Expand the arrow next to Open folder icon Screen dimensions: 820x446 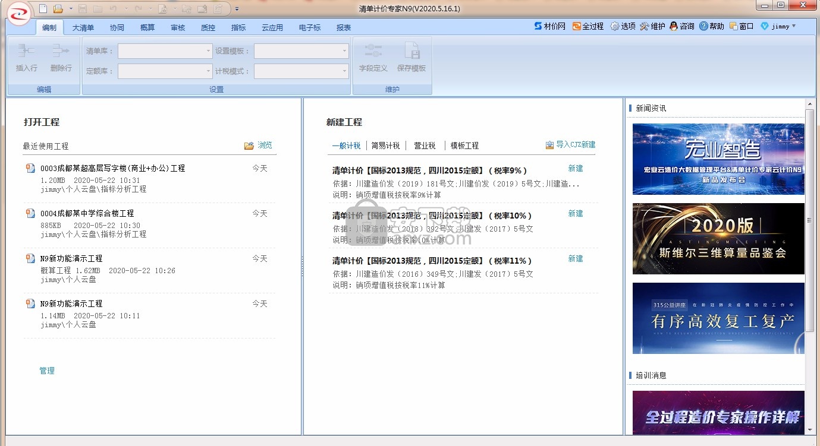[x=71, y=9]
